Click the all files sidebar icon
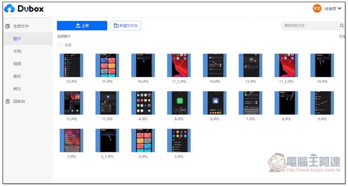The width and height of the screenshot is (348, 186). [x=7, y=27]
